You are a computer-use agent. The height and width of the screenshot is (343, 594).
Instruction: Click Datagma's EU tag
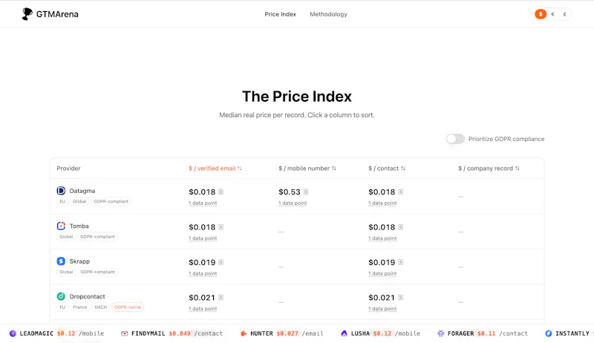(x=62, y=201)
